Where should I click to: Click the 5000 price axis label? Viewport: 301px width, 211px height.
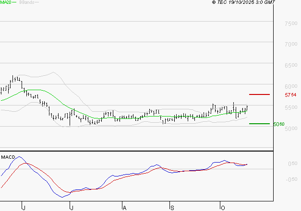(x=291, y=129)
